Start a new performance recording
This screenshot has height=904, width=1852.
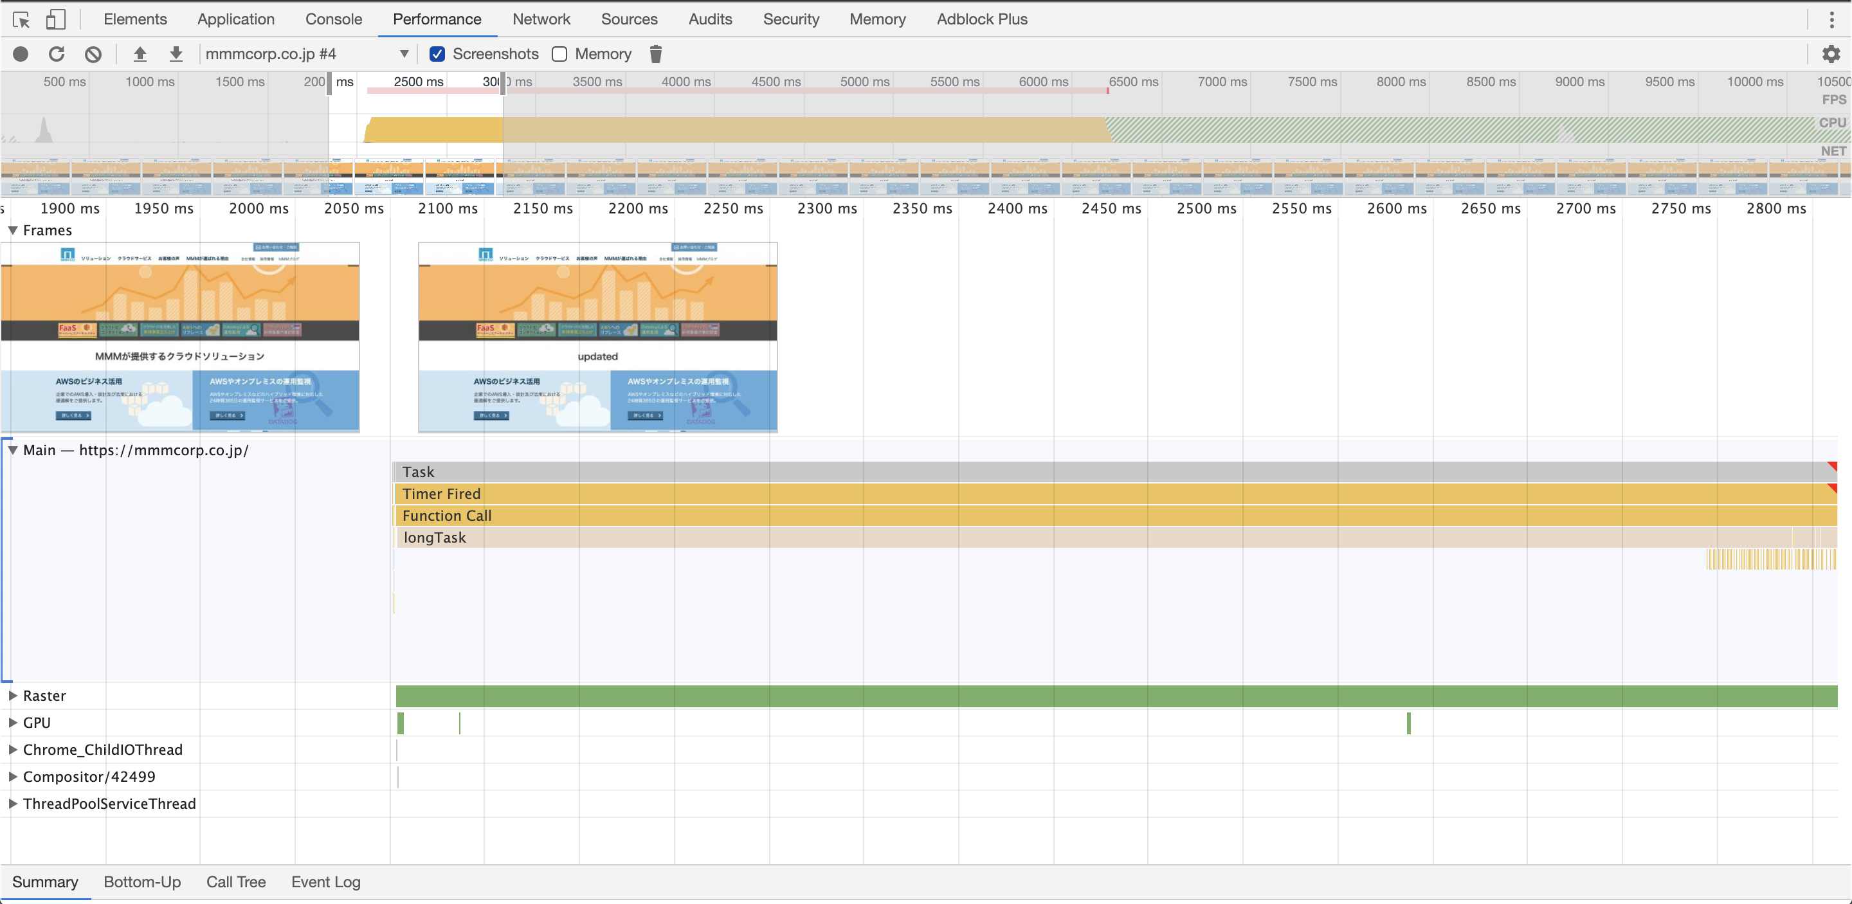21,53
